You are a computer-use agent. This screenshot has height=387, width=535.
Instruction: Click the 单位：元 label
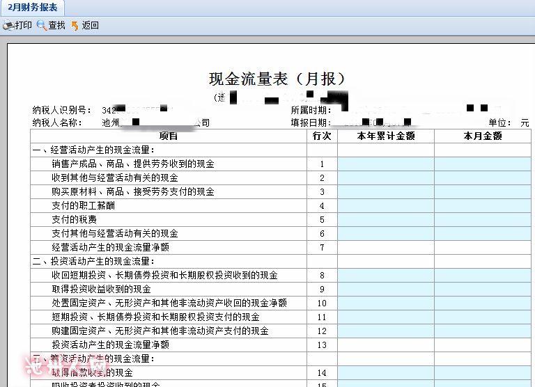tap(509, 123)
